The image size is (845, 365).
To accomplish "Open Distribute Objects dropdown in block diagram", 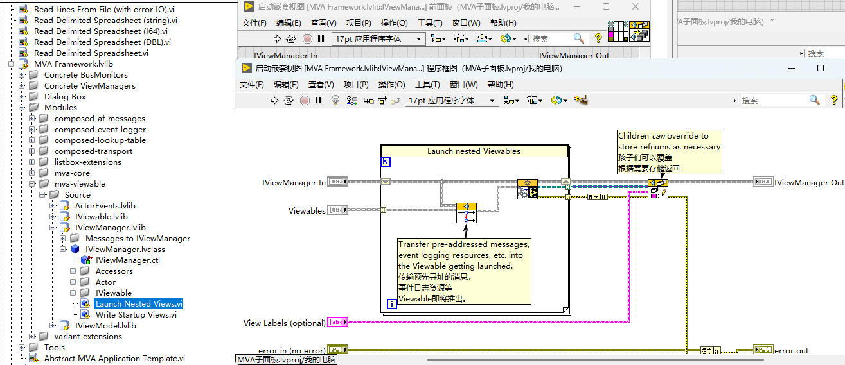I will [535, 100].
